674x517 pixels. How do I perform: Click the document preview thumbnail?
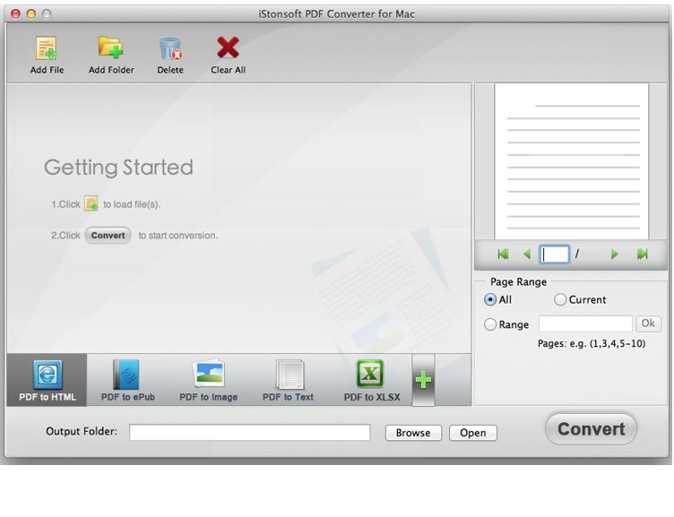571,161
